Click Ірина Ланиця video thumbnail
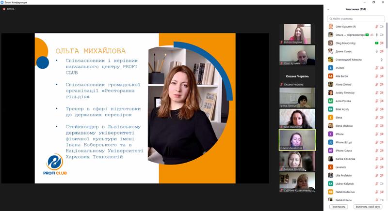388x211 pixels. 297,98
